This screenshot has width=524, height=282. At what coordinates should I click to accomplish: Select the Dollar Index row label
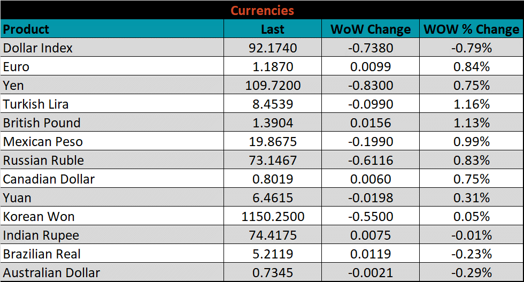click(38, 48)
